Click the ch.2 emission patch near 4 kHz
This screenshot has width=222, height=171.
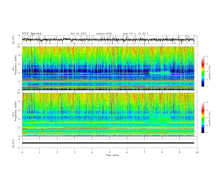(x=160, y=119)
